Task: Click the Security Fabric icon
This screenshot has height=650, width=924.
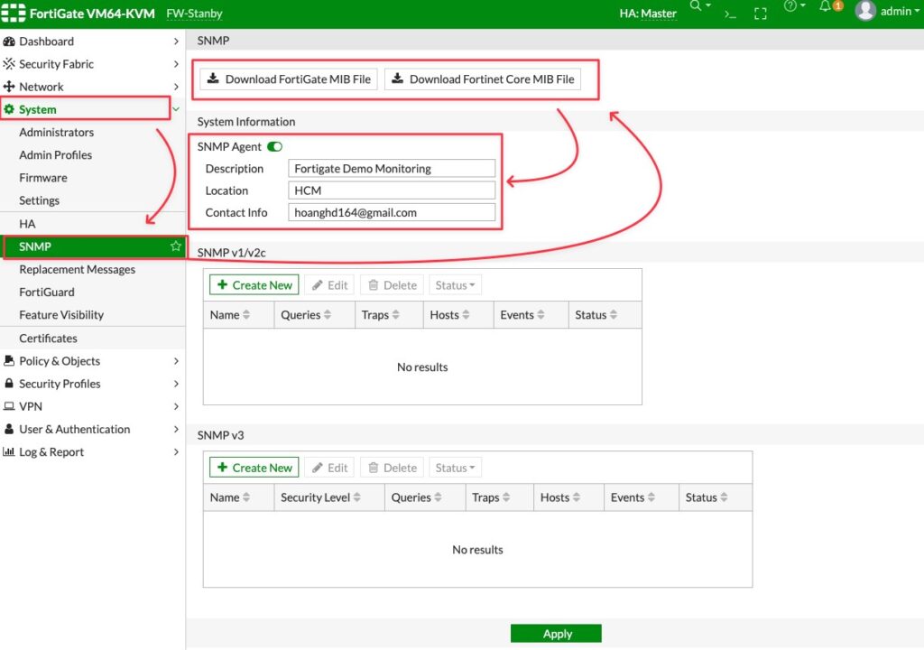Action: 9,64
